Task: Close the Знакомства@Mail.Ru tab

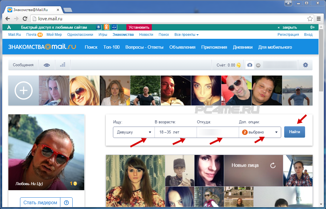Action: point(58,10)
